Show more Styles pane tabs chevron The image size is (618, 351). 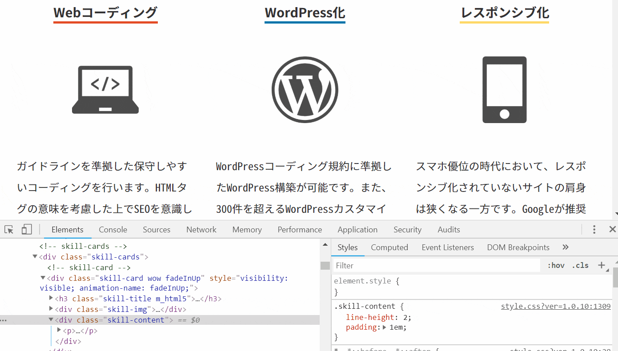click(566, 247)
